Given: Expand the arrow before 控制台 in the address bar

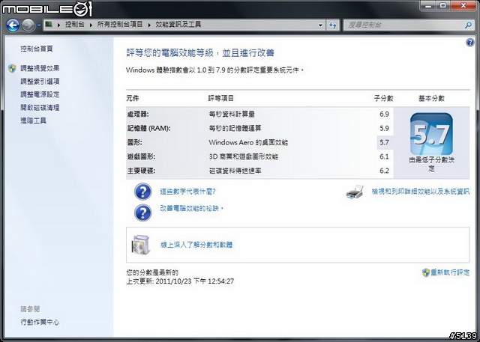Looking at the screenshot, I should [x=58, y=25].
